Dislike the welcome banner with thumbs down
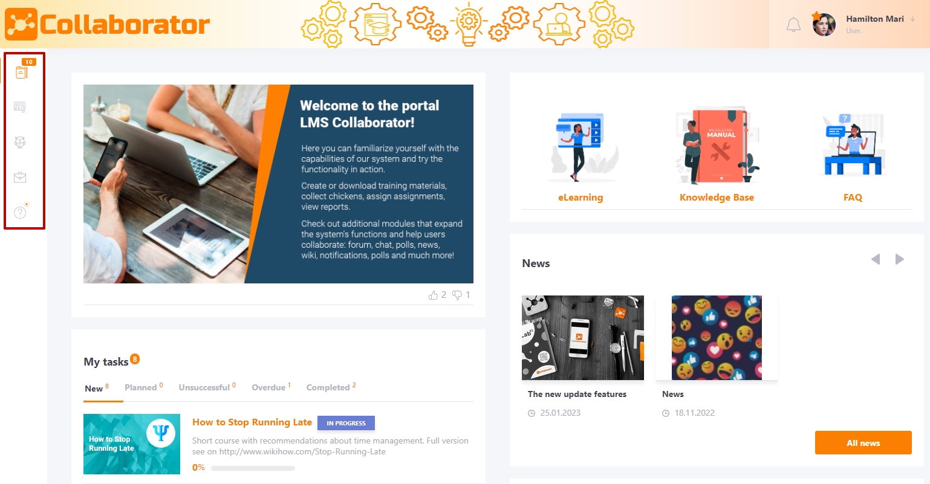 click(457, 295)
